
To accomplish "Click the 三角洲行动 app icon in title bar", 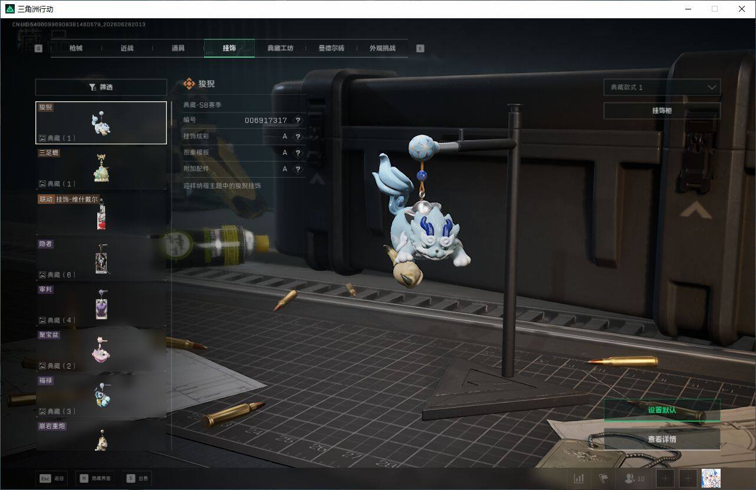I will pos(9,9).
